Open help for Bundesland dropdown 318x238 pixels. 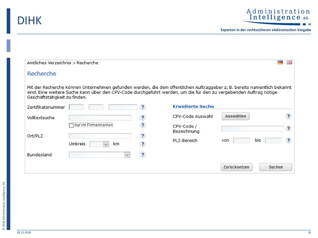point(143,155)
